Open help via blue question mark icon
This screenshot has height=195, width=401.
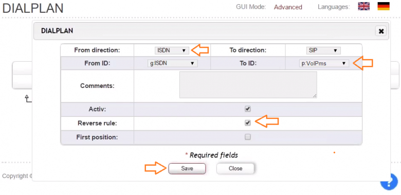(391, 182)
